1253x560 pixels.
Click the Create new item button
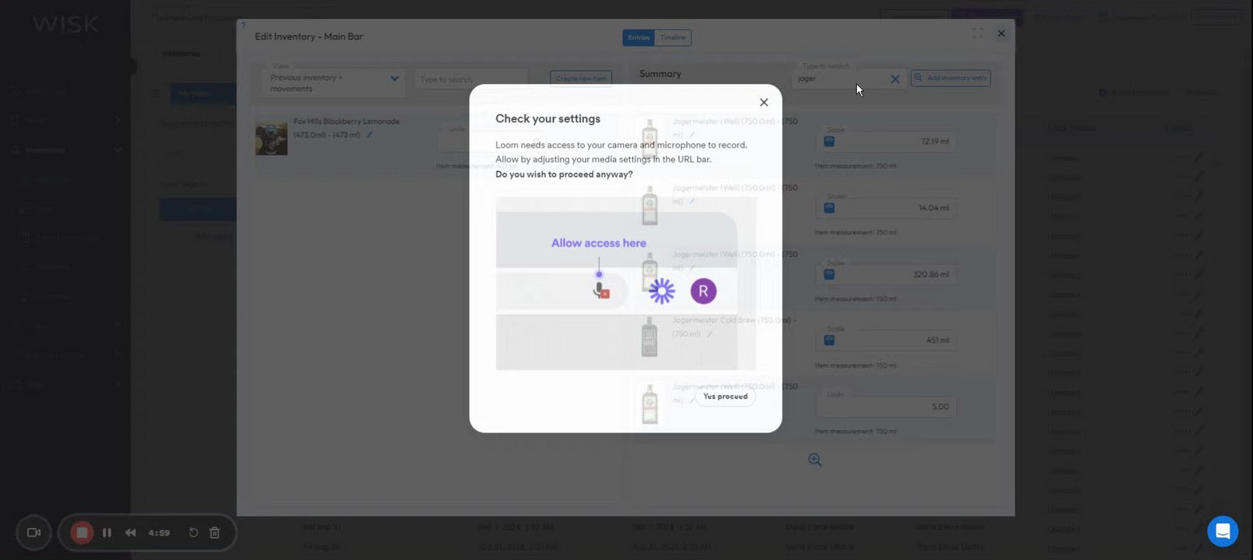pyautogui.click(x=581, y=79)
